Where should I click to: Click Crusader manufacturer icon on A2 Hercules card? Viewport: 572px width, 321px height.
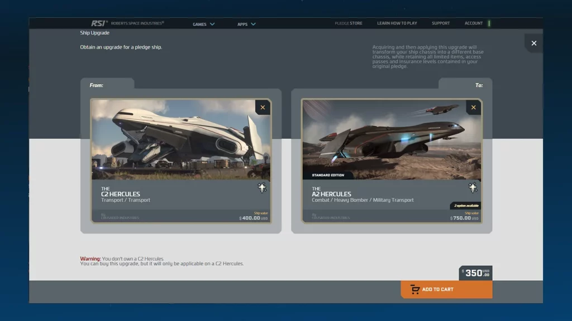473,188
